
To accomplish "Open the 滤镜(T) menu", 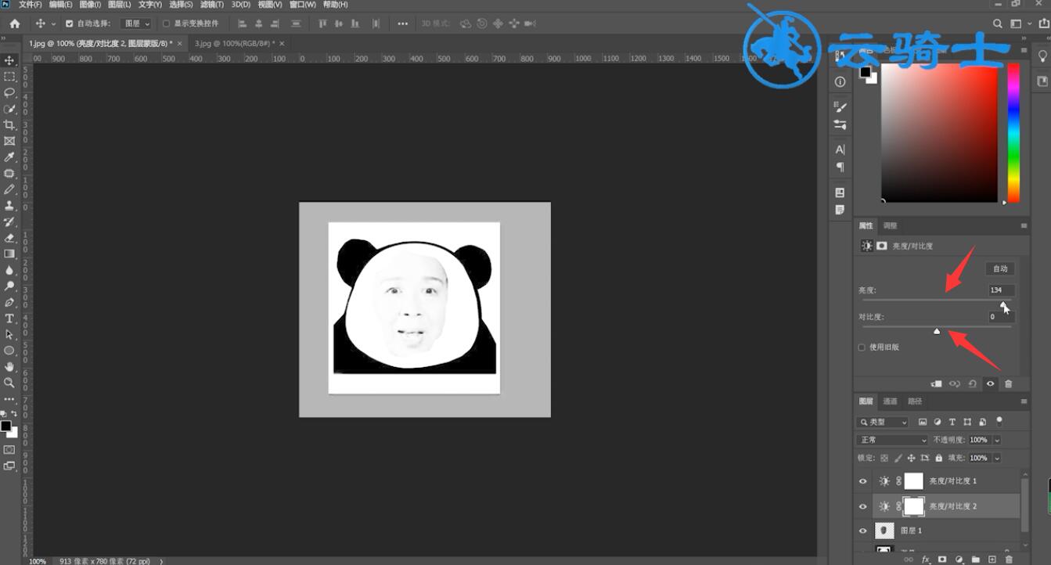I will coord(212,5).
